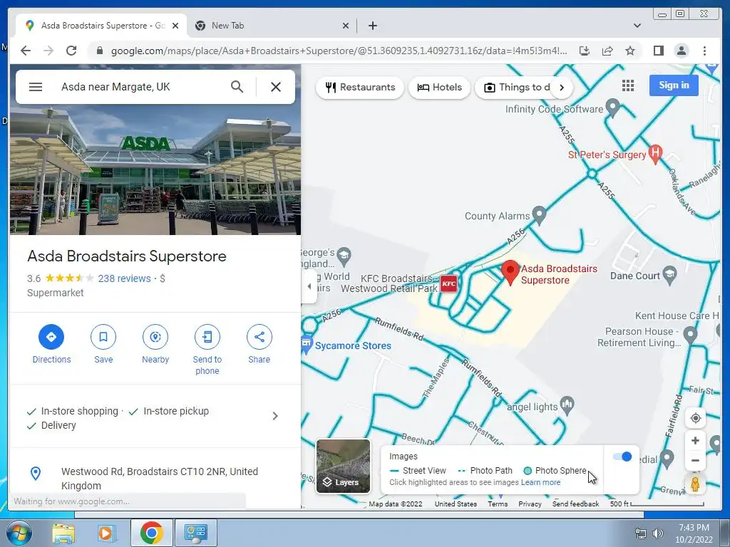Show more category chips with arrow
The height and width of the screenshot is (547, 730).
point(562,88)
